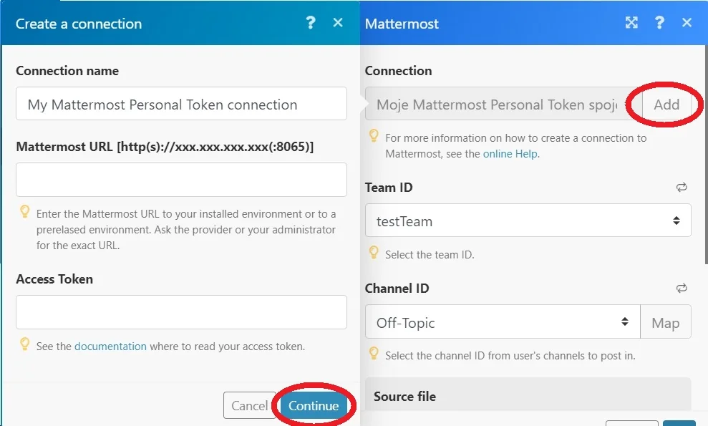
Task: Click the 'Connection name' label
Action: pyautogui.click(x=67, y=71)
